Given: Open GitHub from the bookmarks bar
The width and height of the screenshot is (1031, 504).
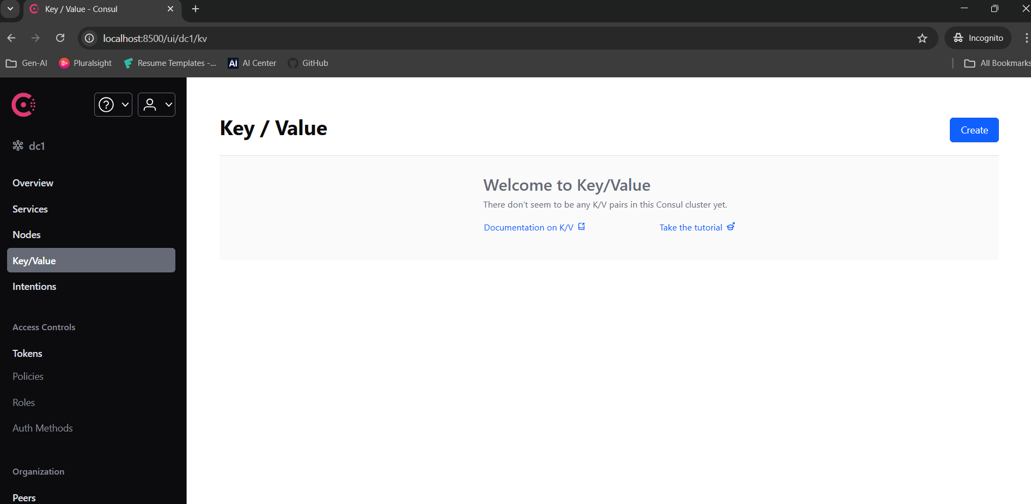Looking at the screenshot, I should (x=308, y=63).
